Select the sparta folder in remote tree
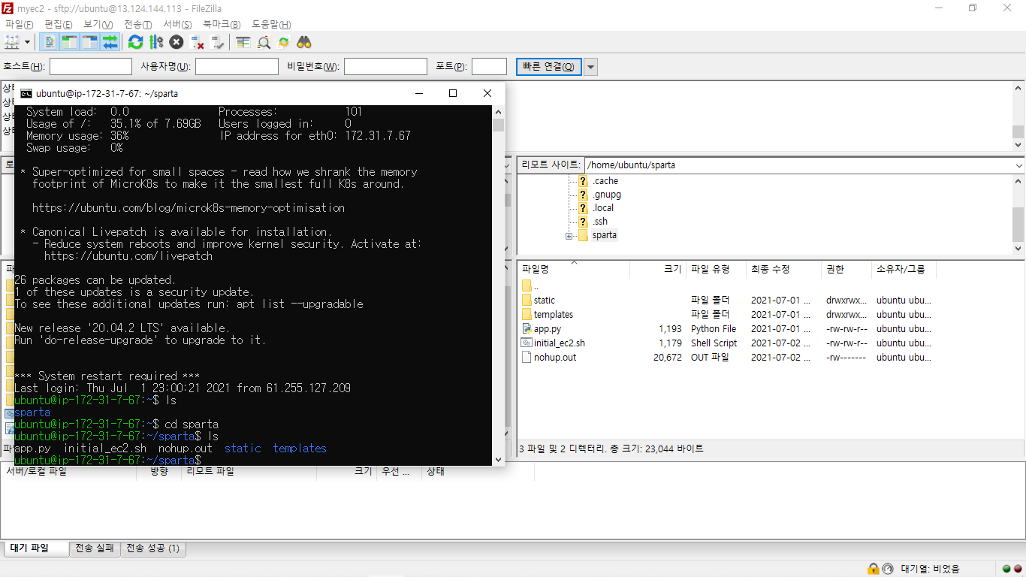This screenshot has width=1026, height=577. tap(605, 235)
